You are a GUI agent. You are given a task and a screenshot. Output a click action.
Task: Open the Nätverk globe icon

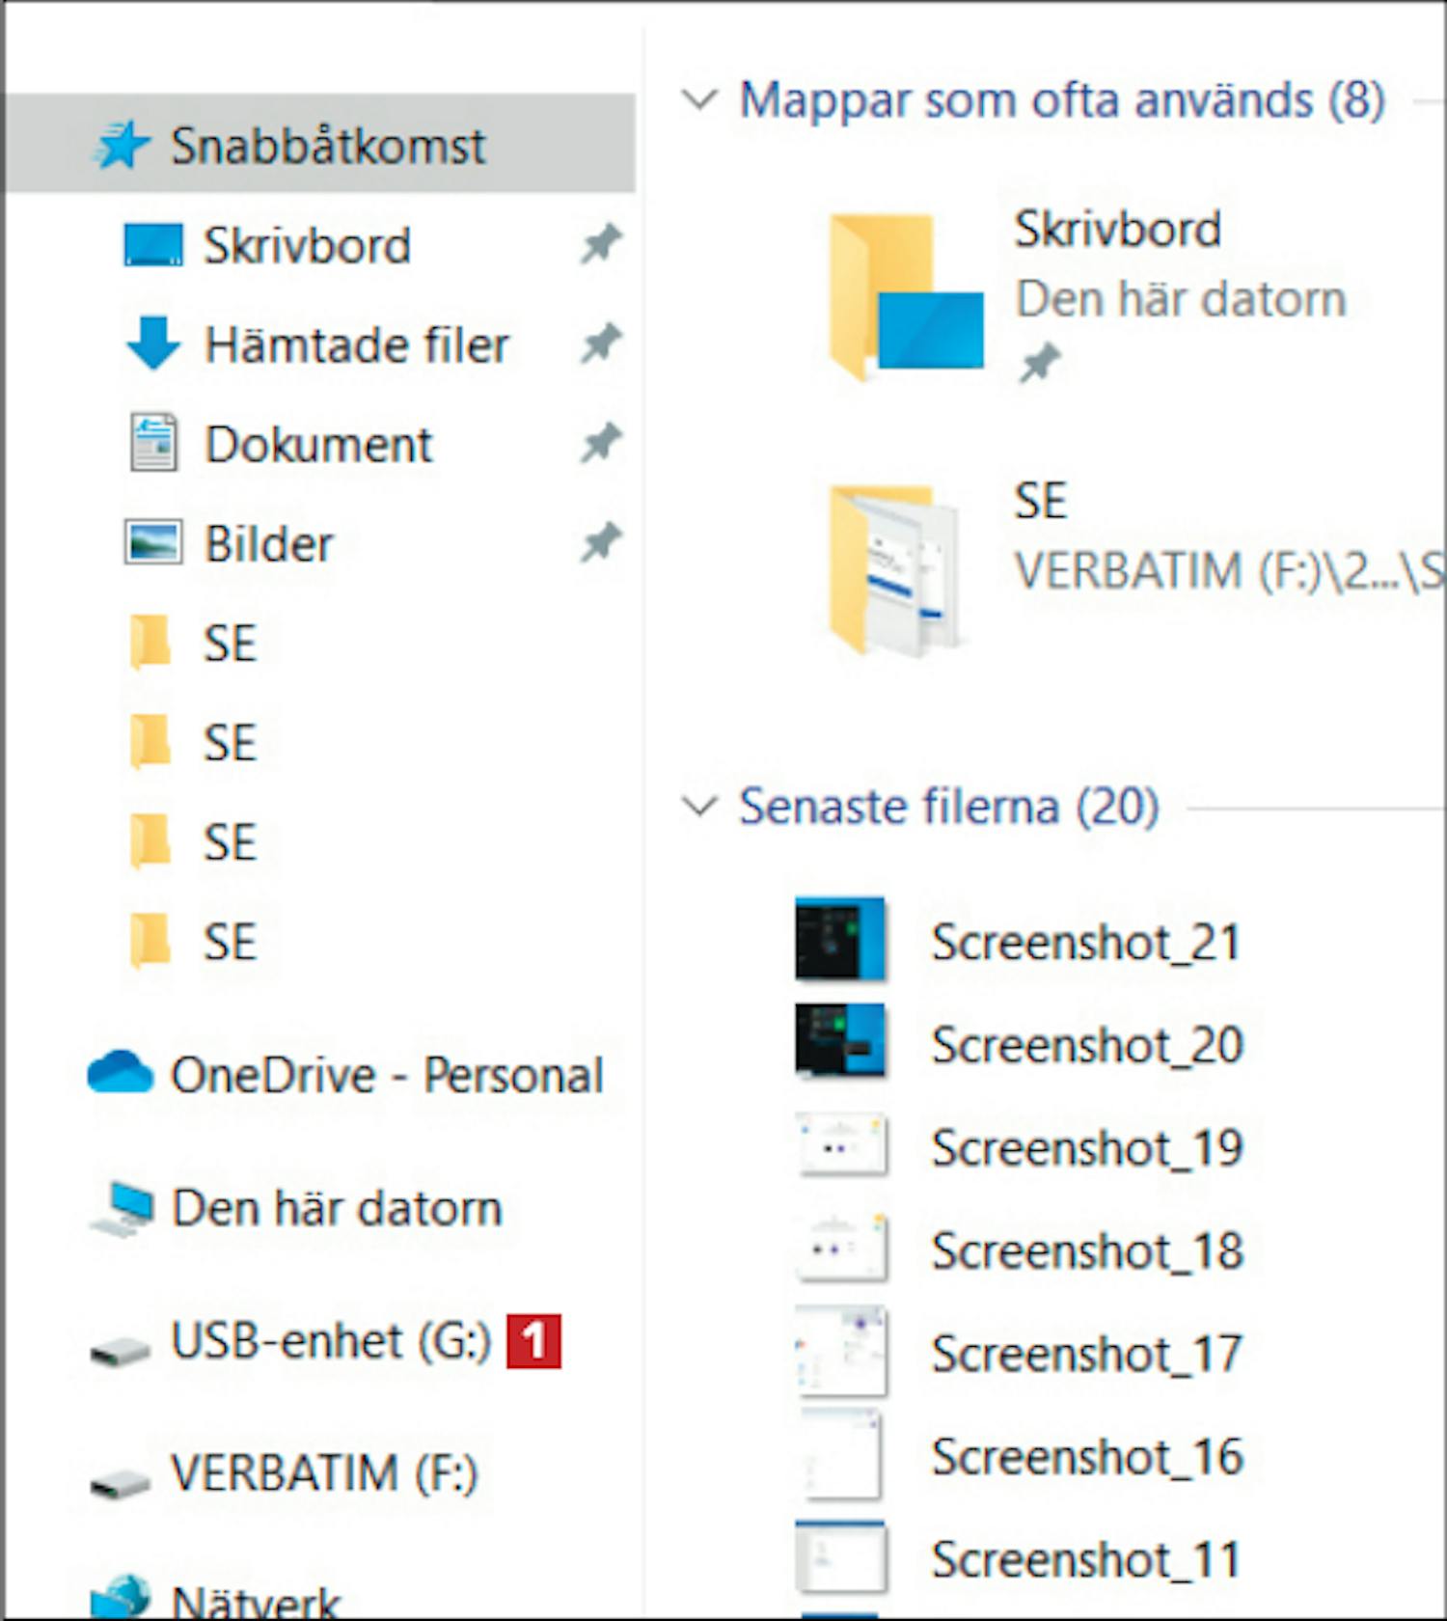click(x=121, y=1597)
